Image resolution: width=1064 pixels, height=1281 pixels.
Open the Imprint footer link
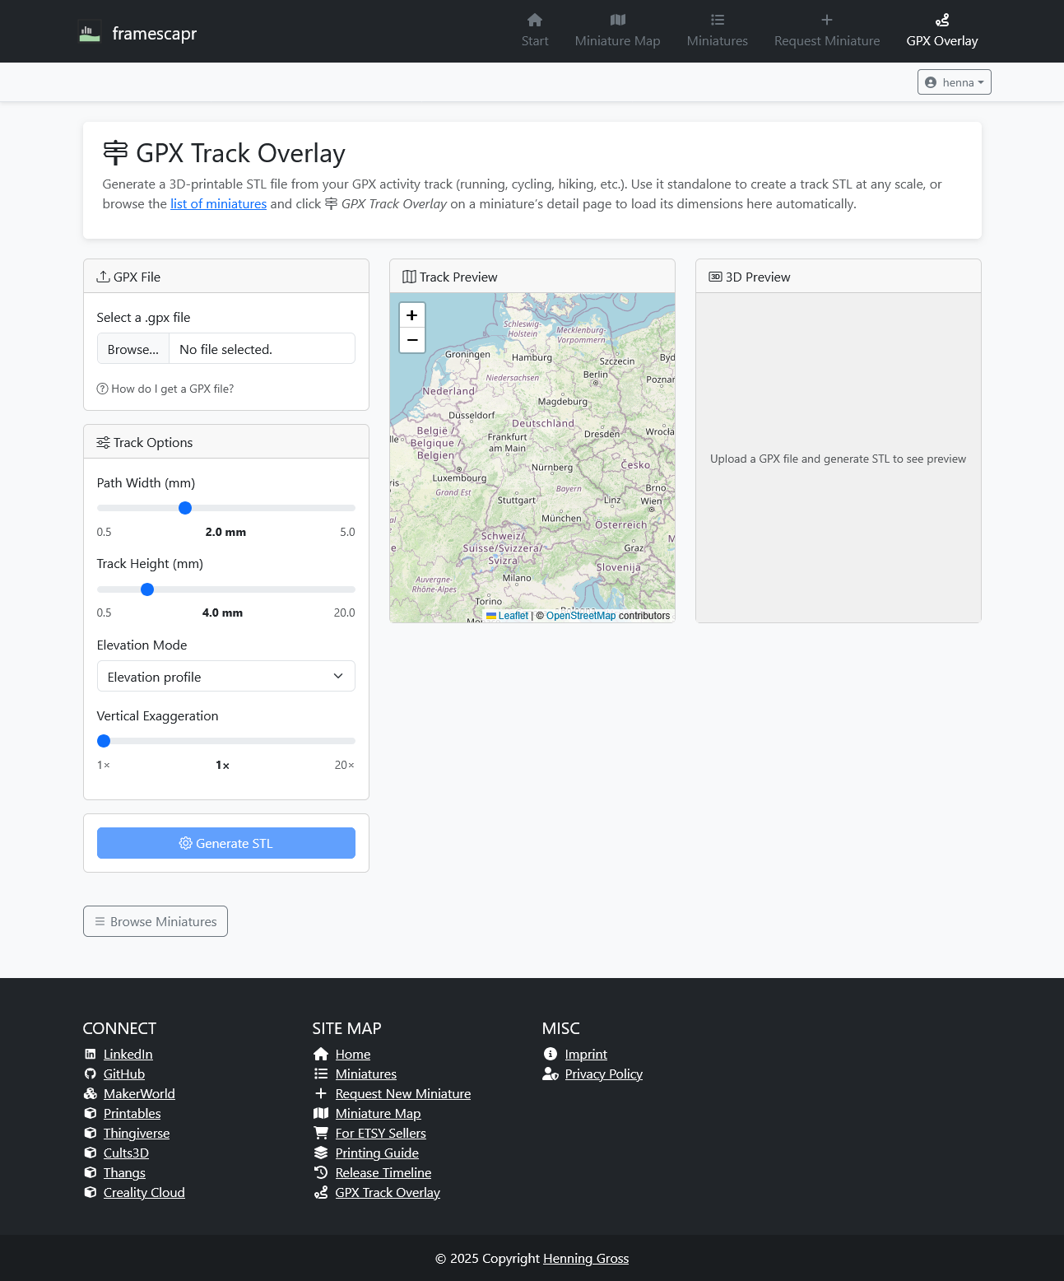pyautogui.click(x=586, y=1054)
